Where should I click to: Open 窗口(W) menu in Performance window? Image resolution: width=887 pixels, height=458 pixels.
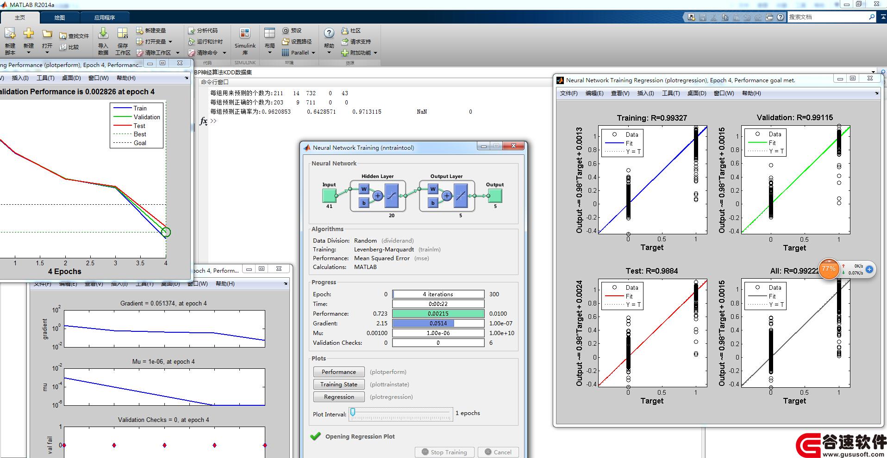coord(98,78)
